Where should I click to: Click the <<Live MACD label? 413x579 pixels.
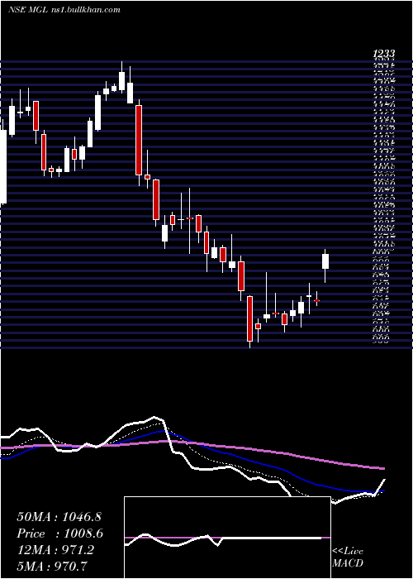(348, 557)
